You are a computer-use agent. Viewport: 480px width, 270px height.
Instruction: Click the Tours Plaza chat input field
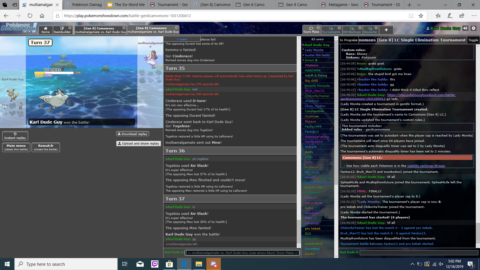point(419,253)
